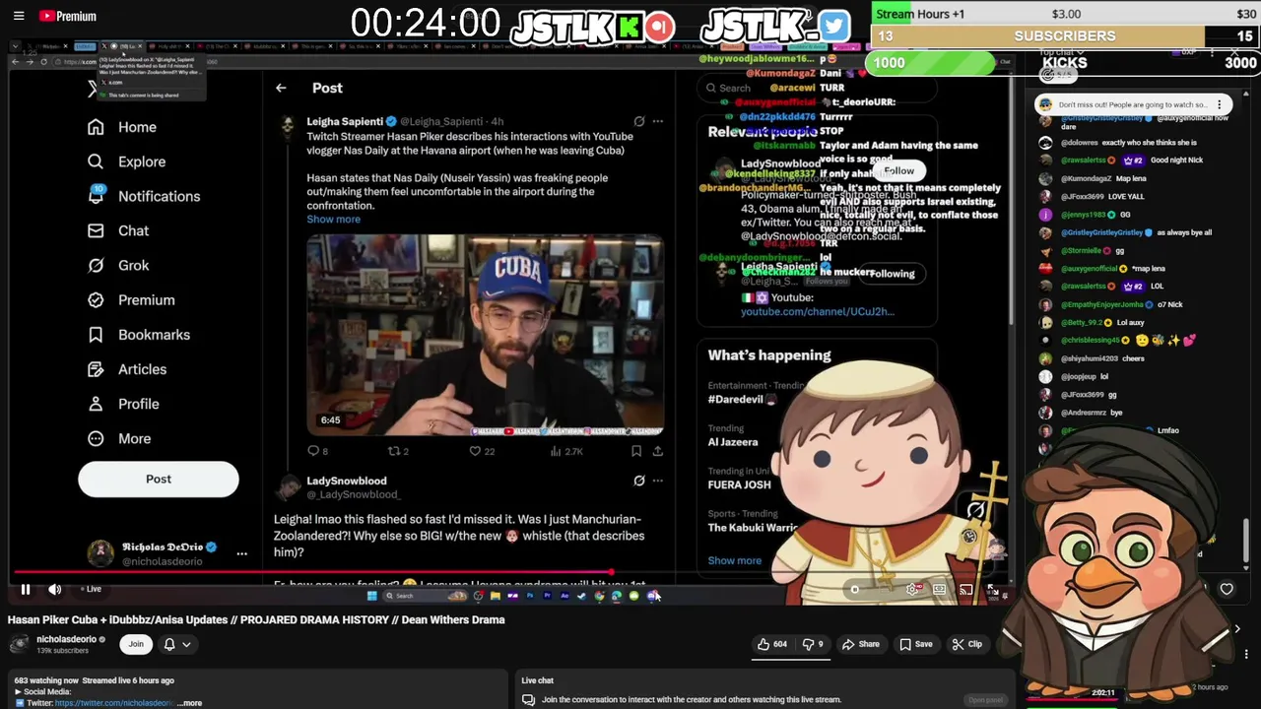Open the video title about Hasan Piker Cuba

pos(256,619)
